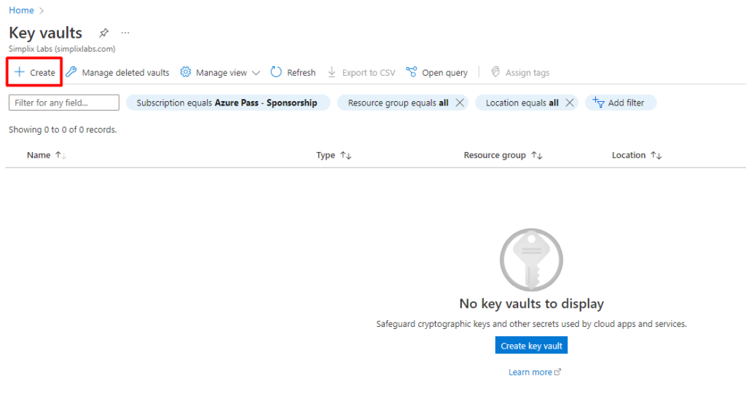
Task: Click Export to CSV
Action: click(361, 73)
